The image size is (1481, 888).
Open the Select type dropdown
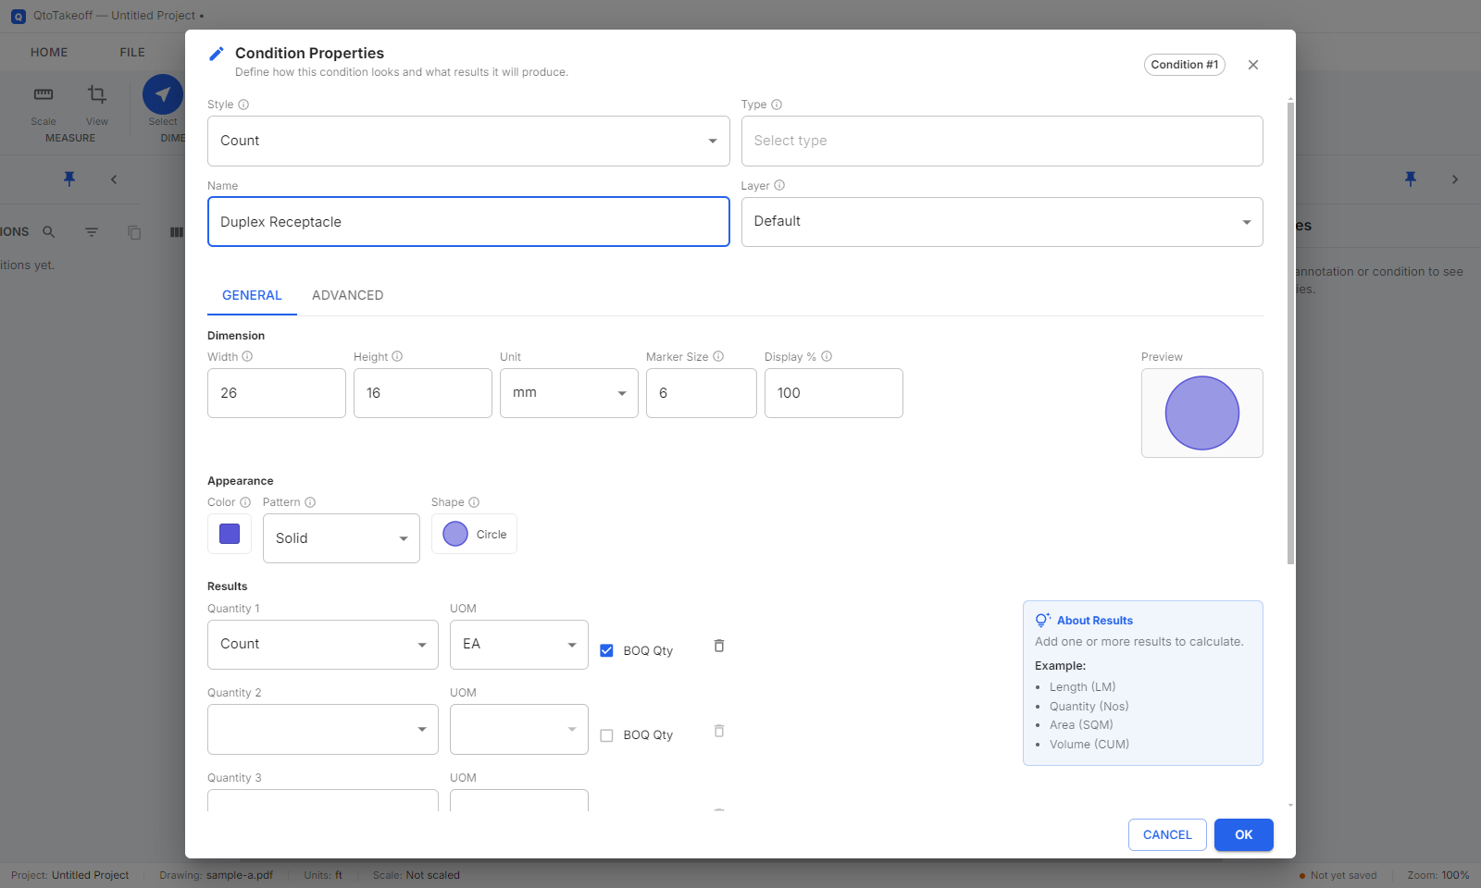(1002, 141)
